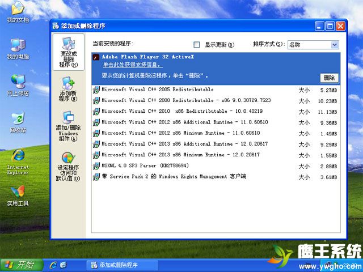This screenshot has height=272, width=363.
Task: Click the 5.27MB size value
Action: 328,90
